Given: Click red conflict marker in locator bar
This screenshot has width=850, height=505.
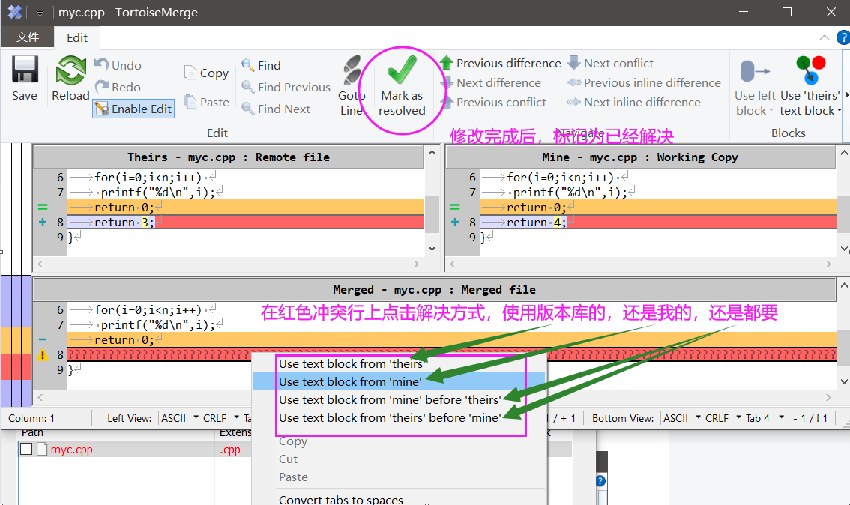Looking at the screenshot, I should click(x=16, y=367).
